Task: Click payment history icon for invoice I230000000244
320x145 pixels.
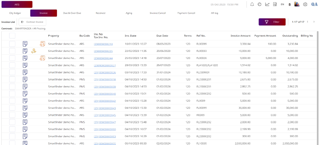Action: [x=42, y=58]
